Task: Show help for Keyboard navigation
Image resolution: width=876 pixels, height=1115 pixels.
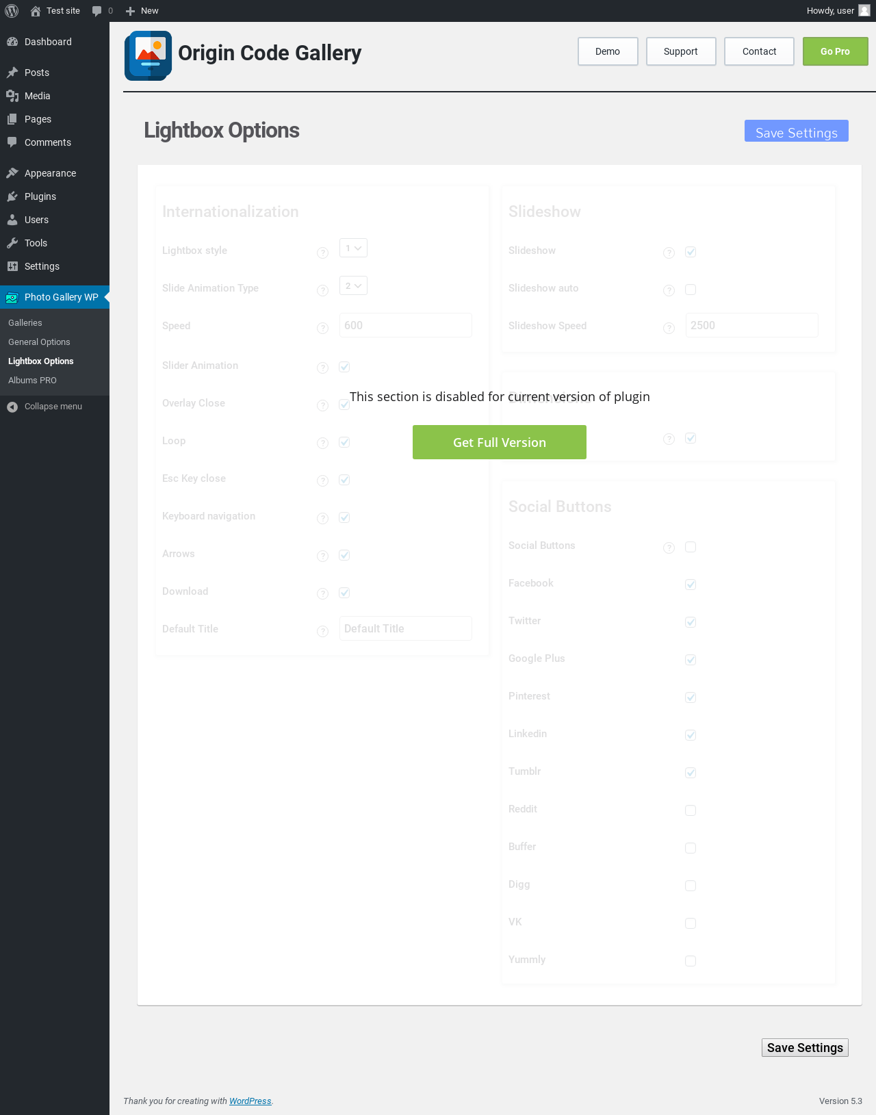Action: (323, 519)
